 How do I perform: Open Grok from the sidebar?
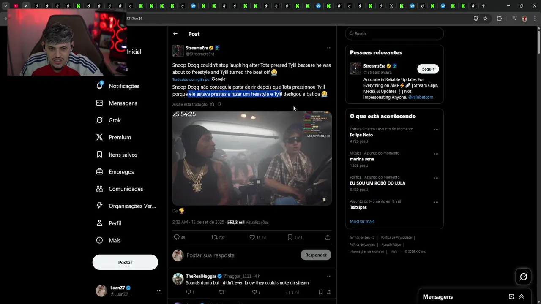pos(109,120)
